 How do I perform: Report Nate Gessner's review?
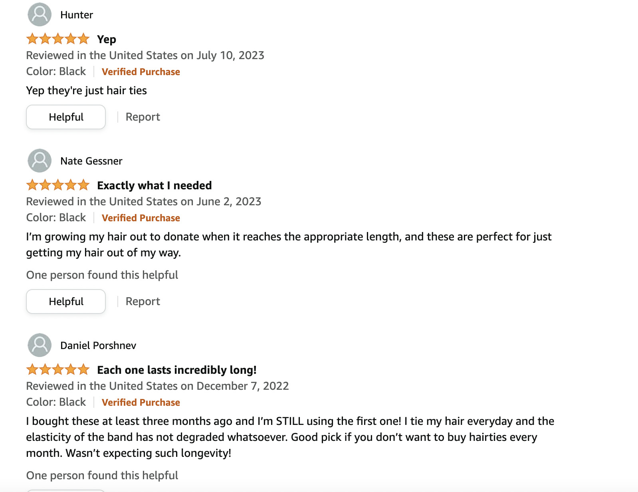[x=143, y=302]
